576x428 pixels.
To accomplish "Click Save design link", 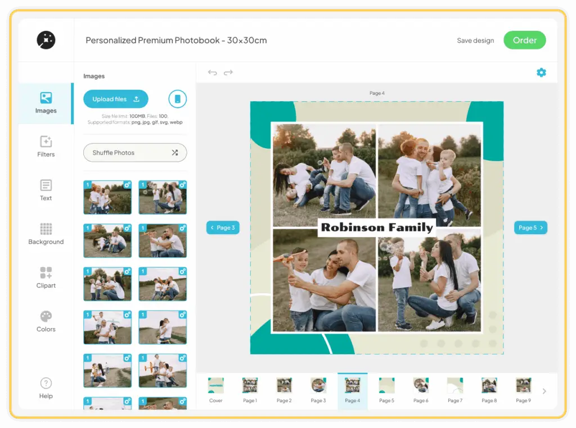I will coord(475,40).
